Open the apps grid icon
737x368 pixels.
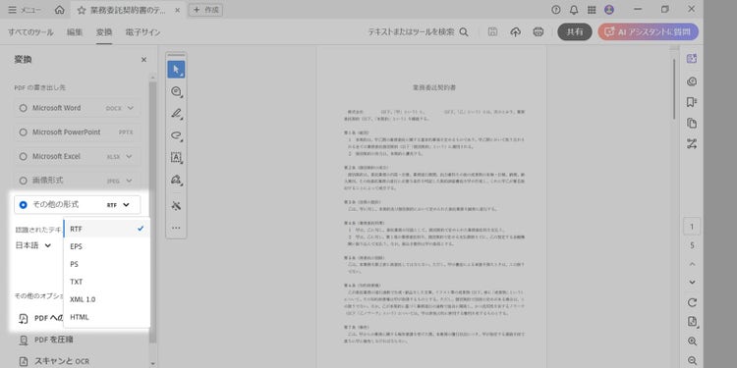[x=592, y=10]
